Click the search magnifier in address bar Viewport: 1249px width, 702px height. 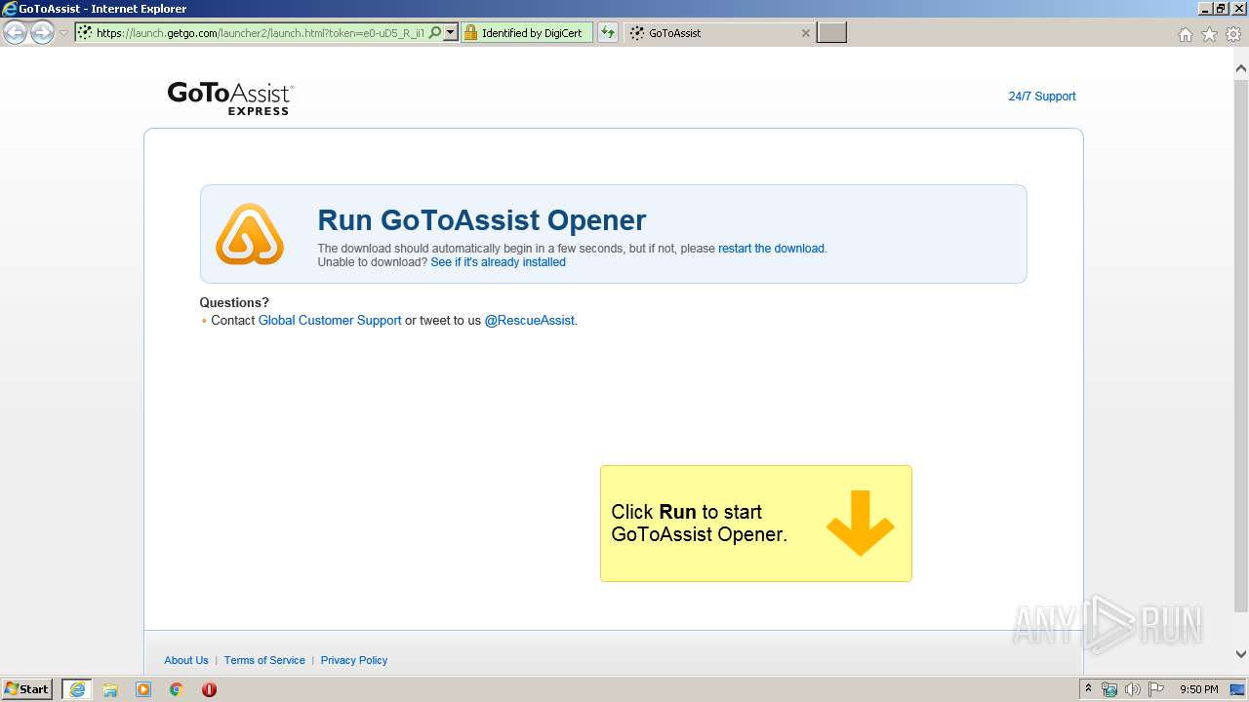point(435,33)
